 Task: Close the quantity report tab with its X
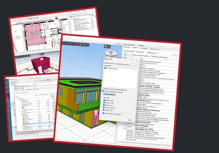point(136,45)
